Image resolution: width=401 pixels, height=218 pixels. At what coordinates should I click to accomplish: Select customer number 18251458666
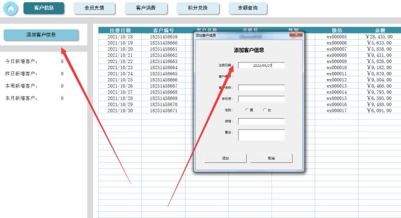point(163,80)
